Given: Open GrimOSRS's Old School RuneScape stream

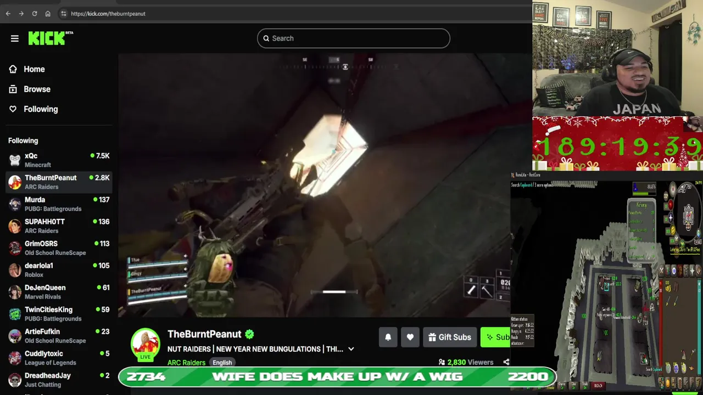Looking at the screenshot, I should coord(59,248).
